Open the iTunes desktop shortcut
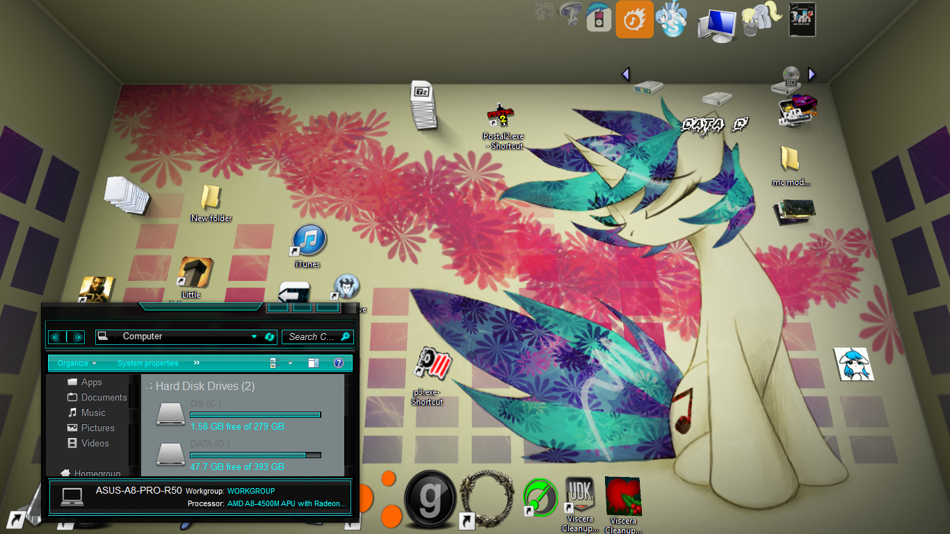 (x=308, y=241)
